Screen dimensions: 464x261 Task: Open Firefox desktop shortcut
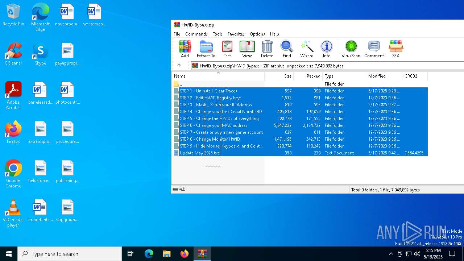13,132
